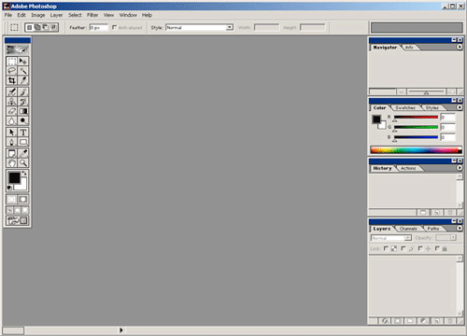Select the Slice tool
The image size is (467, 336).
click(23, 80)
